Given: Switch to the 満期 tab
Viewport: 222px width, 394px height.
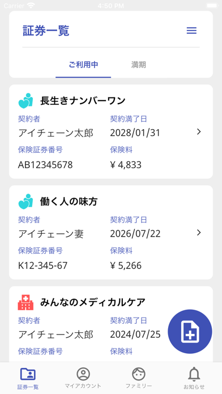Looking at the screenshot, I should (x=139, y=65).
